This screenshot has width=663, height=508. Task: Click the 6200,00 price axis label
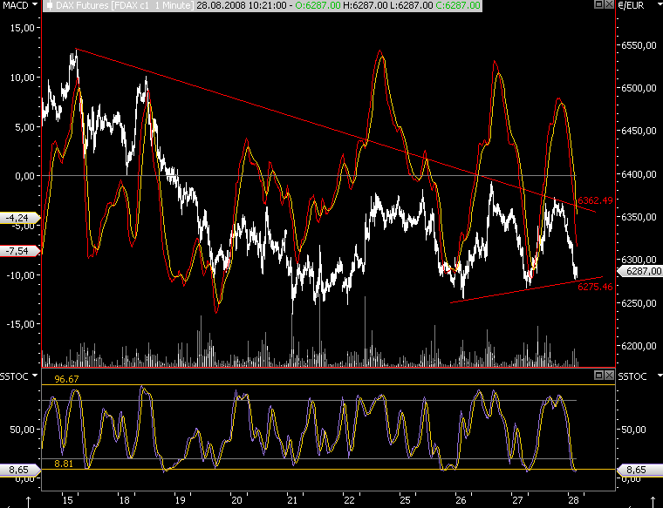[x=639, y=346]
